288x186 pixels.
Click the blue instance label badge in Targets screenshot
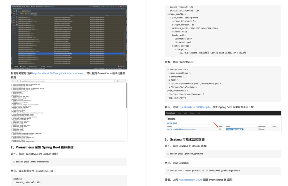click(x=235, y=129)
